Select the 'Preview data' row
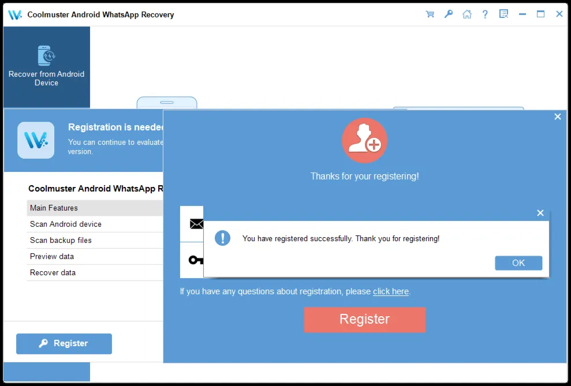The width and height of the screenshot is (571, 386). (x=95, y=257)
